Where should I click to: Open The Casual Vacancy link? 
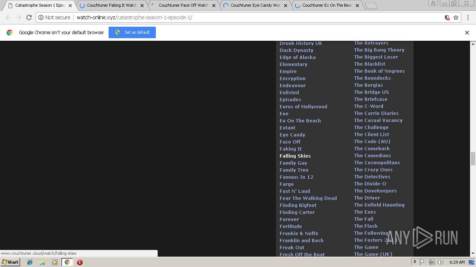tap(378, 120)
